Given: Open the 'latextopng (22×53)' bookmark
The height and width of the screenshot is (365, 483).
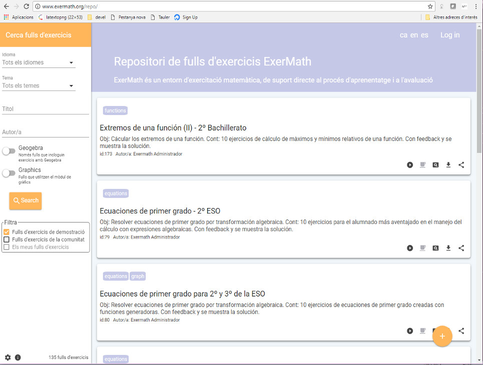Looking at the screenshot, I should tap(61, 17).
